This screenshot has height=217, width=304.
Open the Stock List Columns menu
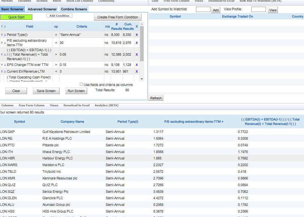80,1
